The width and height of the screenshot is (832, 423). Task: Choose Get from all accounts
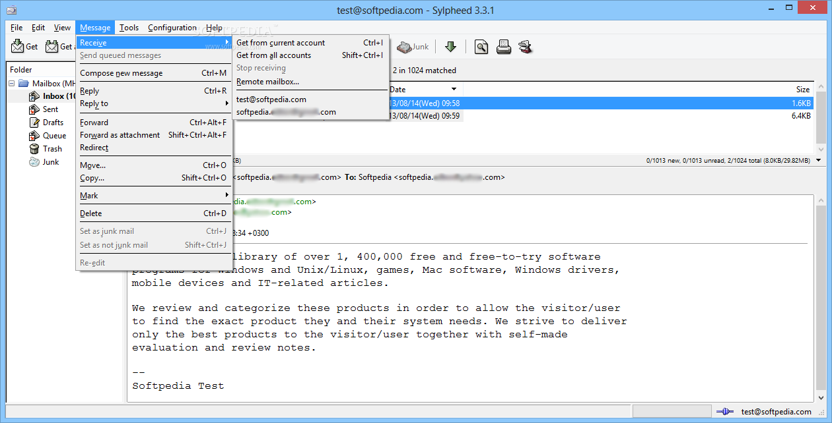click(x=310, y=55)
